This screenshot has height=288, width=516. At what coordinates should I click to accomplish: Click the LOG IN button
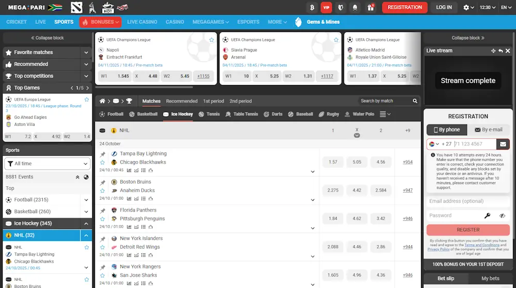click(444, 7)
